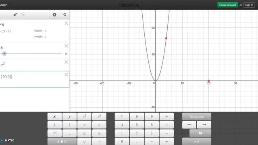The width and height of the screenshot is (258, 145).
Task: Click the desmos logo title
Action: [x=129, y=5]
